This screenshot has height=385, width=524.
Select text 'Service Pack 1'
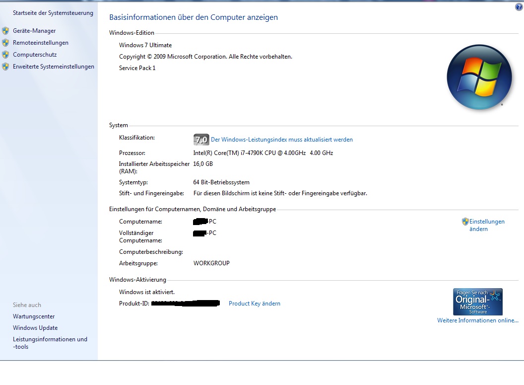137,68
